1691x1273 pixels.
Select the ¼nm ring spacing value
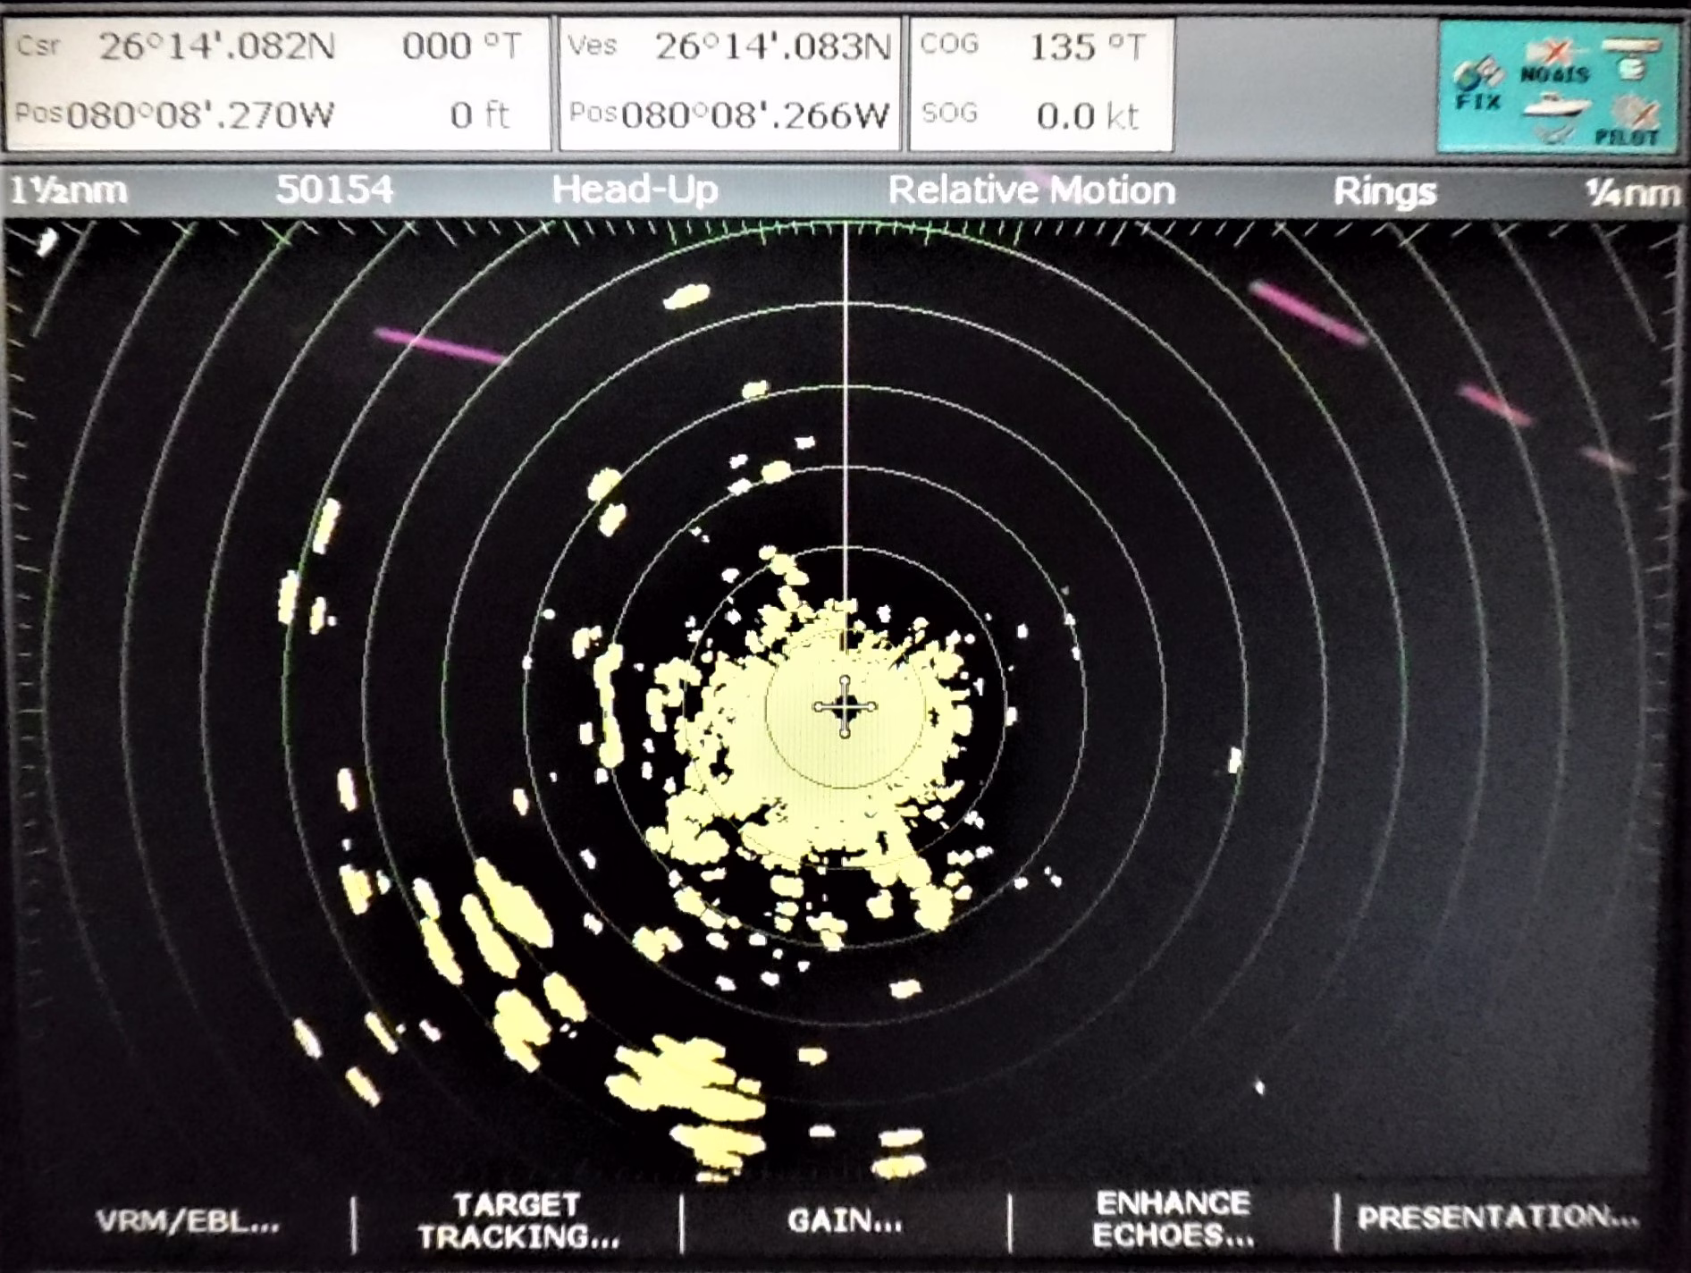click(1631, 192)
